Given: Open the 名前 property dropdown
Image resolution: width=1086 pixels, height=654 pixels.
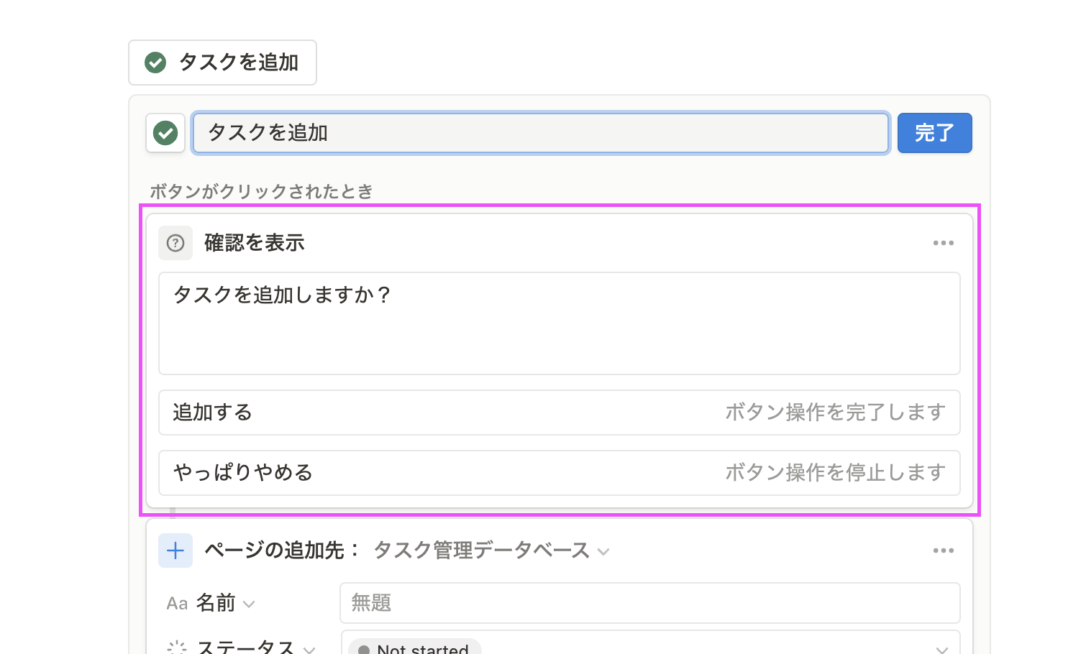Looking at the screenshot, I should [225, 603].
